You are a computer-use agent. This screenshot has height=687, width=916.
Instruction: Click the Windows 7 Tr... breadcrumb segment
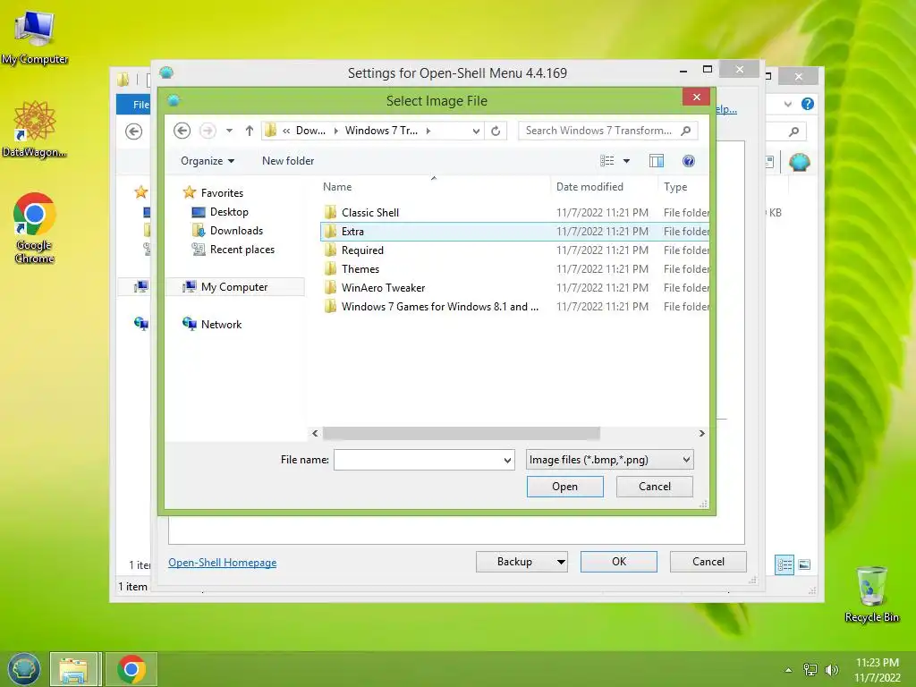381,131
